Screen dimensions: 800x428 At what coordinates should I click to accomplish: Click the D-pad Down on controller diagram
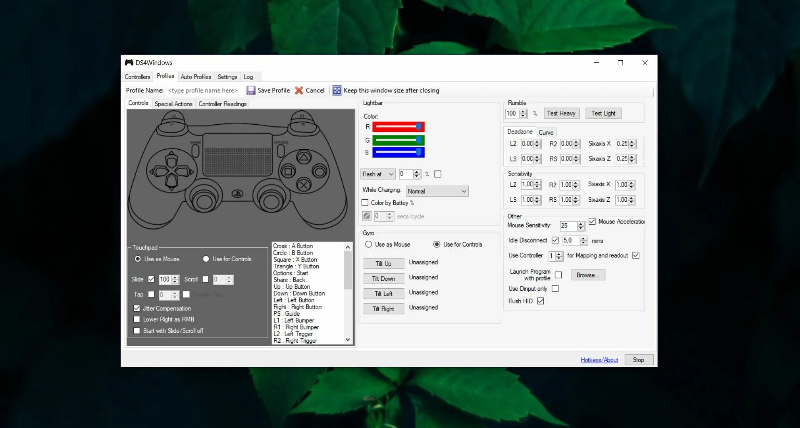(171, 182)
